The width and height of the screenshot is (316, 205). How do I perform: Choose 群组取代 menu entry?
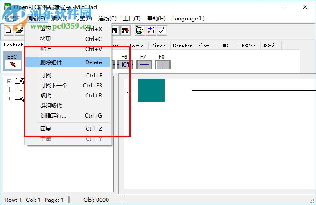click(x=68, y=105)
